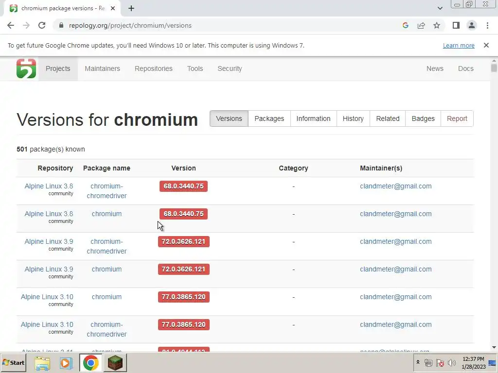Open the Repositories menu

153,68
